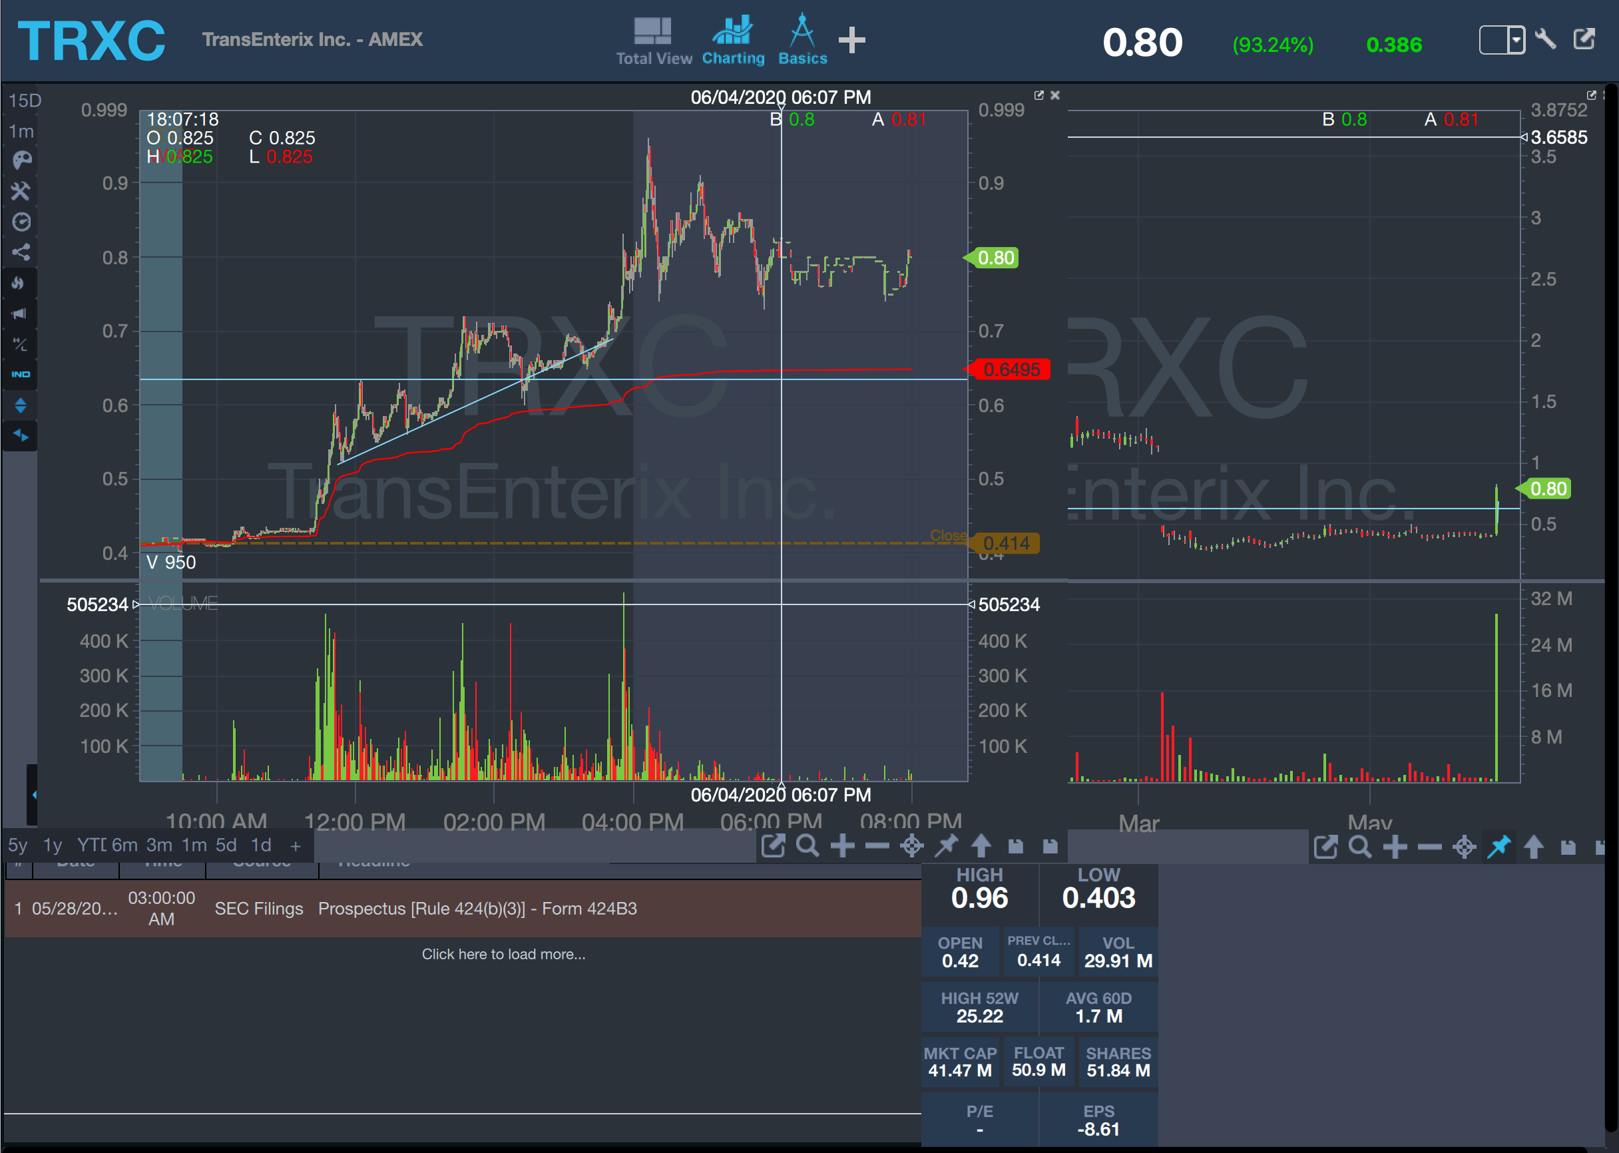Toggle the IND indicators button
This screenshot has height=1153, width=1619.
point(21,374)
